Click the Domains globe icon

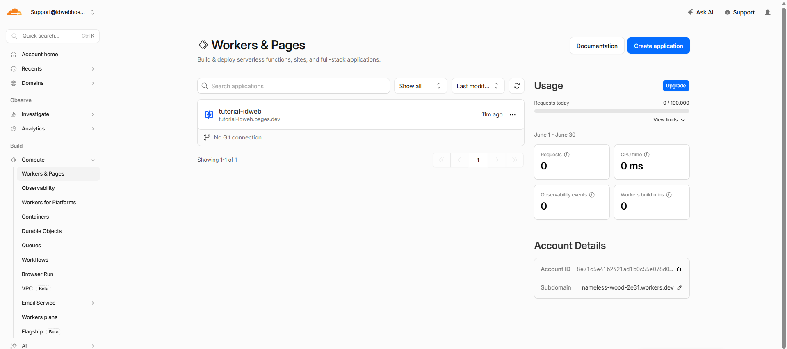[x=14, y=83]
